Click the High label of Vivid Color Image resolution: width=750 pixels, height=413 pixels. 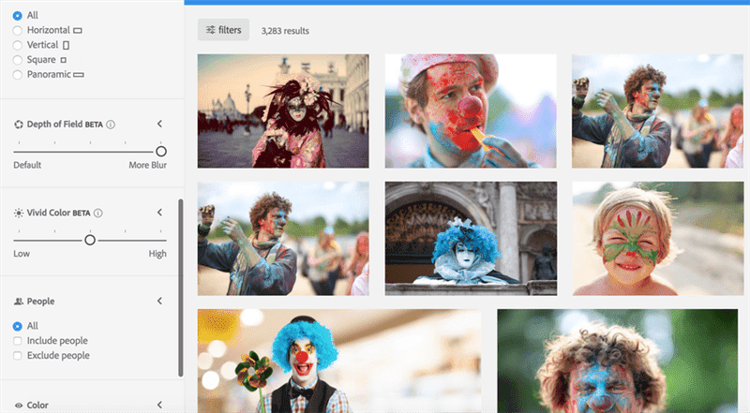[x=157, y=254]
